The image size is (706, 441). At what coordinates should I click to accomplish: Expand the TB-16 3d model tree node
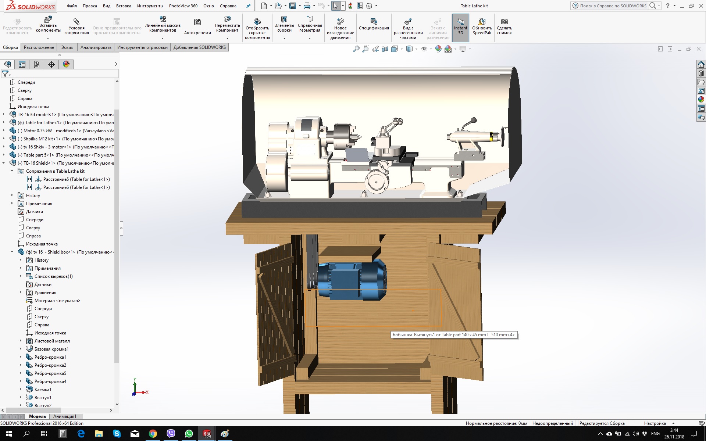(x=4, y=114)
